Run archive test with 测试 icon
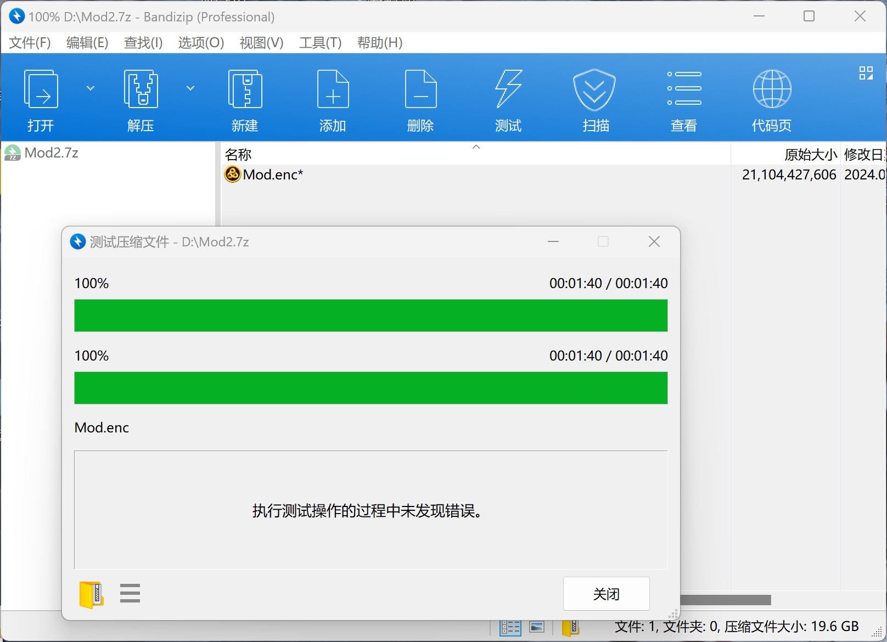The width and height of the screenshot is (887, 642). coord(508,99)
